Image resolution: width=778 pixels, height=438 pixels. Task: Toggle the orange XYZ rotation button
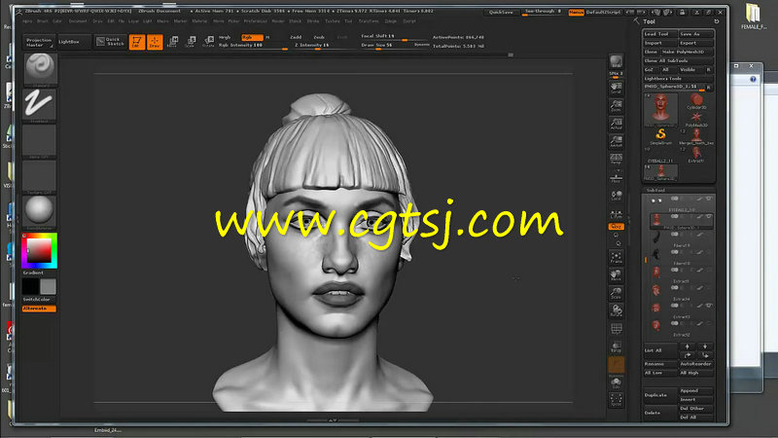pos(617,227)
